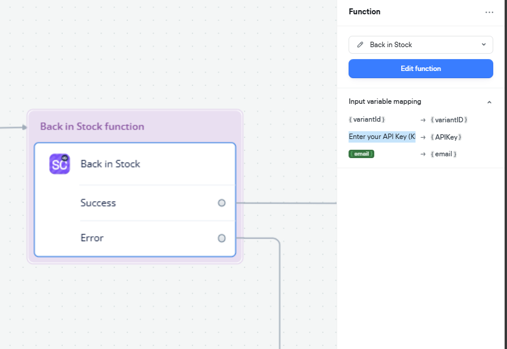The height and width of the screenshot is (349, 507).
Task: Click the pencil icon beside Back in Stock
Action: [x=360, y=45]
